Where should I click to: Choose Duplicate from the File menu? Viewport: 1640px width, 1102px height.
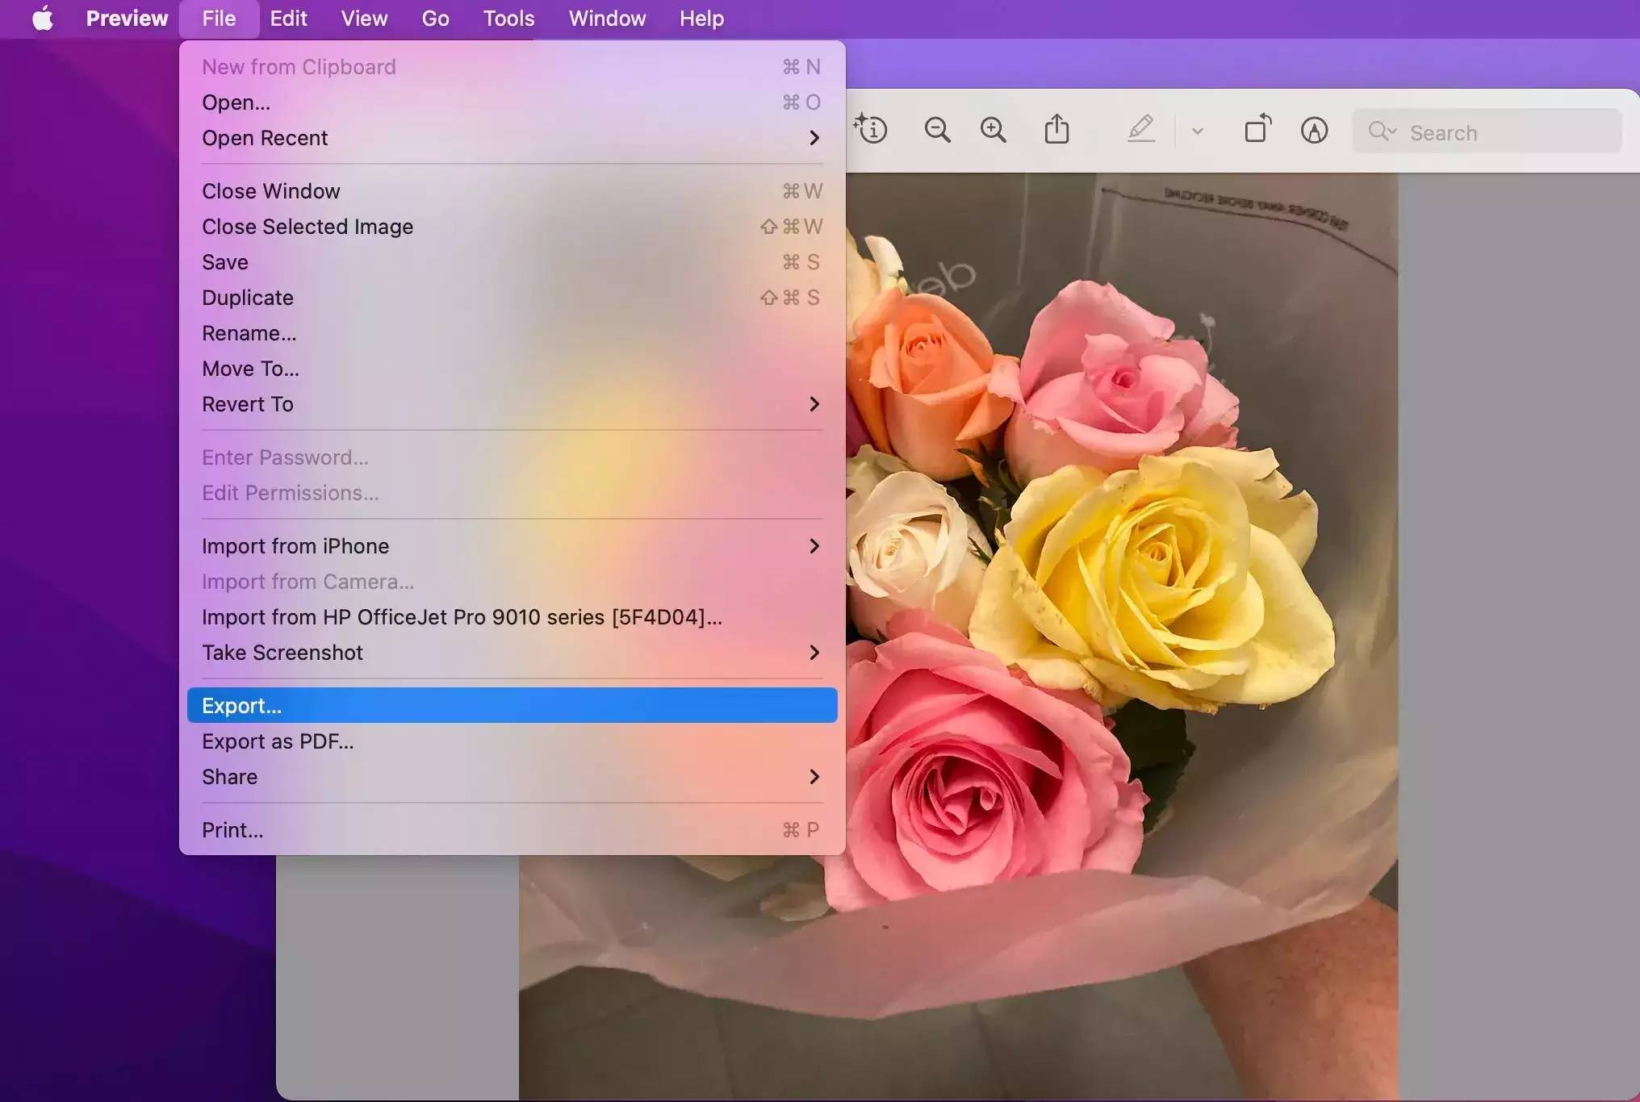248,298
